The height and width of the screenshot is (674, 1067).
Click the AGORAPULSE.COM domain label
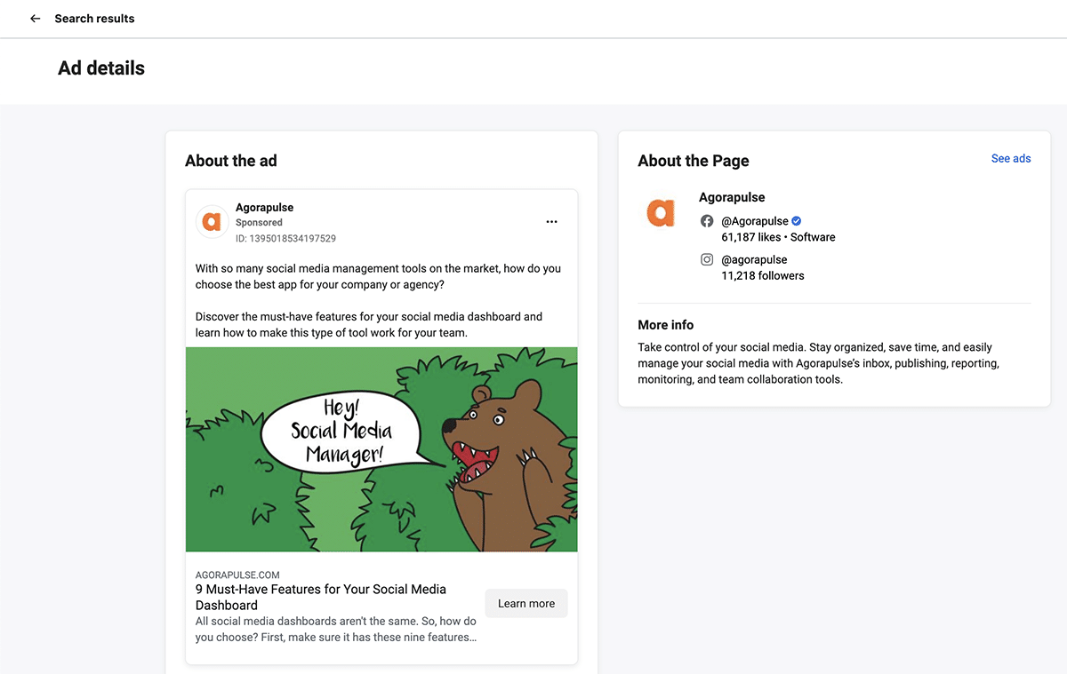coord(237,575)
